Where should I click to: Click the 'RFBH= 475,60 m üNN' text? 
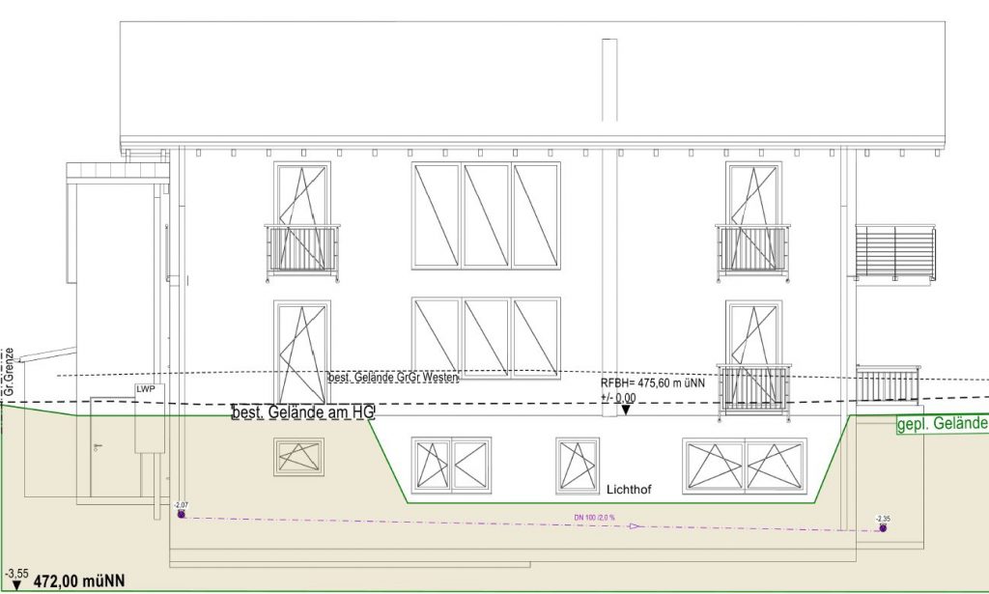pos(653,382)
